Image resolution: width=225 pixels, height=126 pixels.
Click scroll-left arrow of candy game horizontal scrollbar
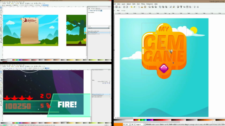pos(116,118)
